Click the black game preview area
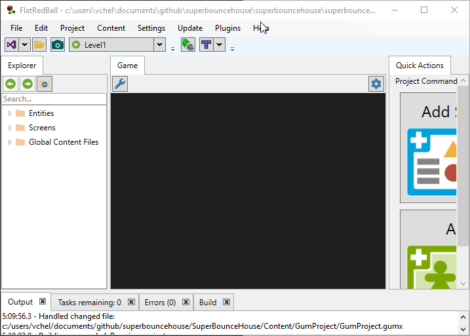 248,191
